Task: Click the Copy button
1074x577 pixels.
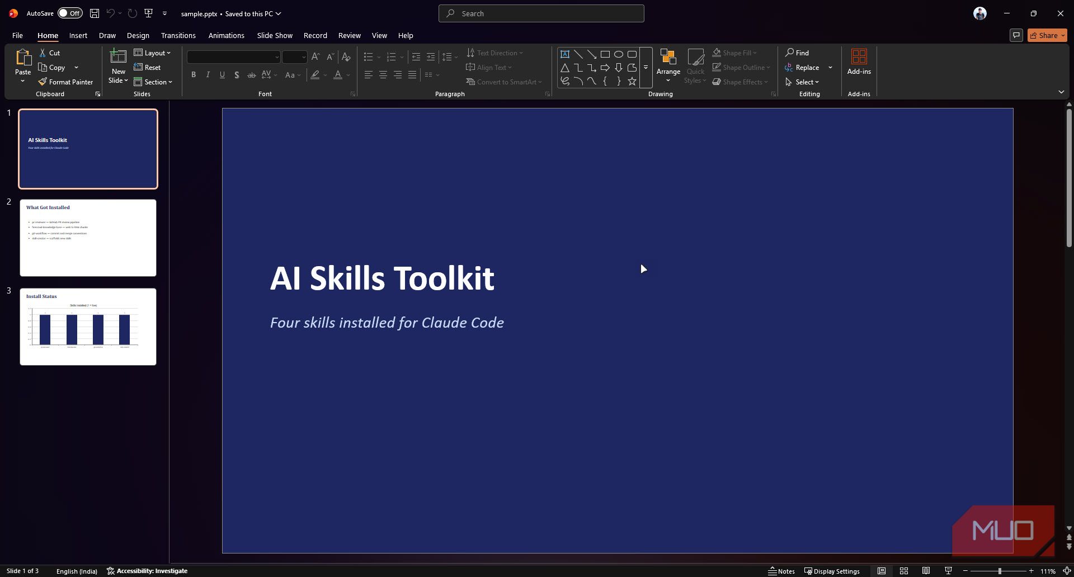Action: [52, 67]
